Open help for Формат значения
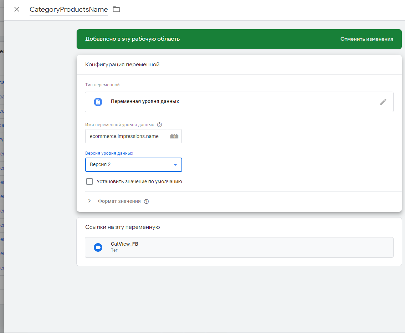The height and width of the screenshot is (333, 405). pos(147,201)
